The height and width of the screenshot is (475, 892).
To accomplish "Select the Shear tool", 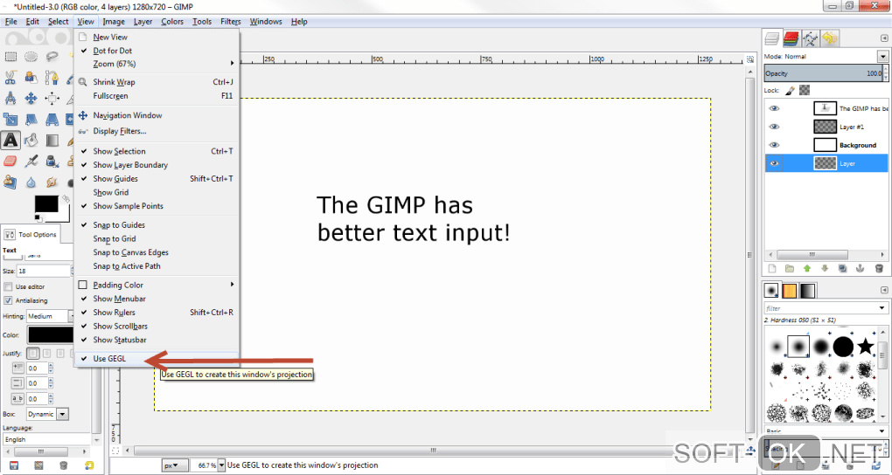I will coord(31,120).
